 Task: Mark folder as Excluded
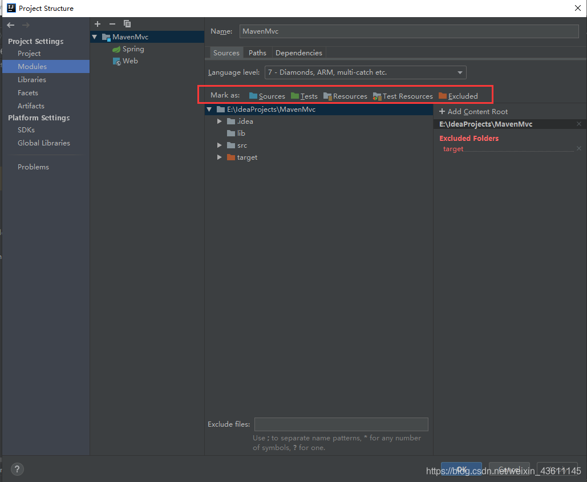tap(458, 96)
